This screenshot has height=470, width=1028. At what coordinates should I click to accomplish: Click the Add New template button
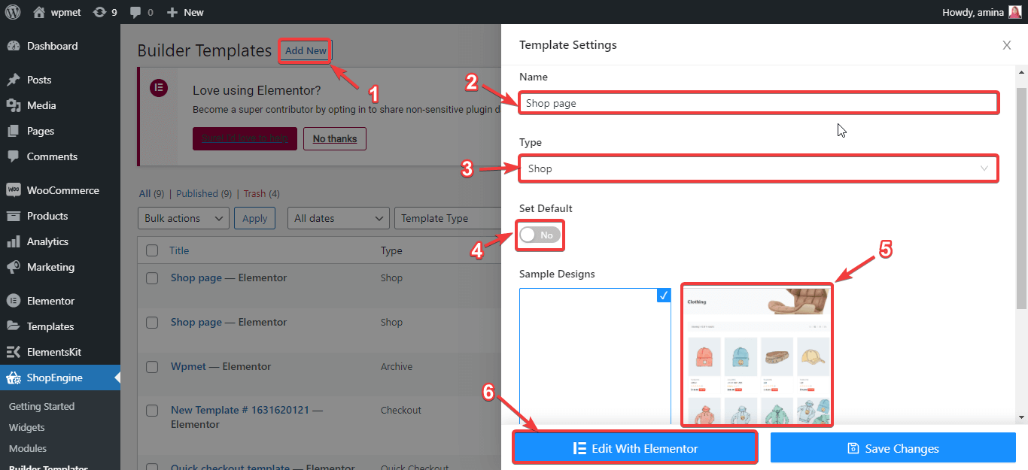tap(306, 51)
